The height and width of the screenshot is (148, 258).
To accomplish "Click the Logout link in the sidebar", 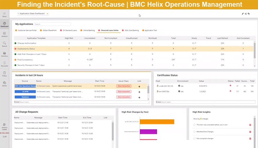I will tap(4, 127).
